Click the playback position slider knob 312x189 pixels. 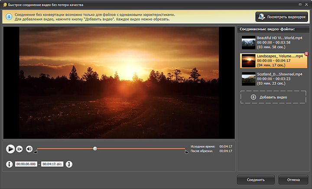coord(95,148)
